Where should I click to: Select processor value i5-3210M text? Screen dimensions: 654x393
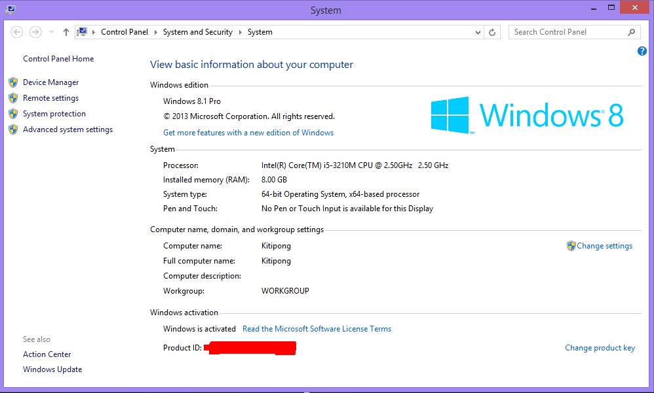point(355,165)
